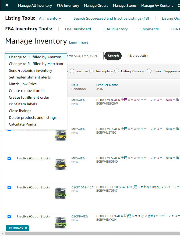Viewport: 180px width, 236px height.
Task: Select Create fulfillment order option
Action: [36, 97]
